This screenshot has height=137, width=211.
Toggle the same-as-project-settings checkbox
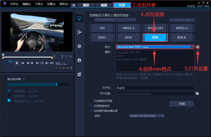pyautogui.click(x=91, y=19)
